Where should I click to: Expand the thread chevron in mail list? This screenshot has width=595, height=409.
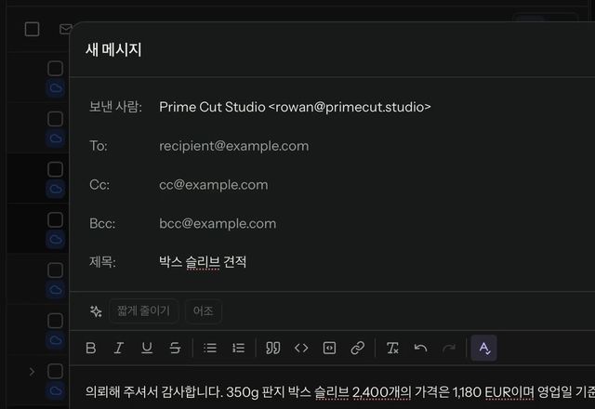32,372
